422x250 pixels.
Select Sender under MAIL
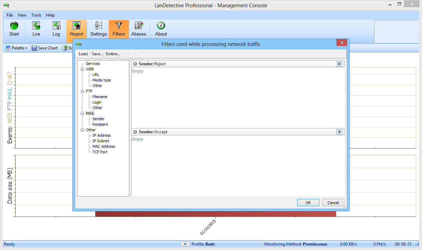tap(98, 119)
